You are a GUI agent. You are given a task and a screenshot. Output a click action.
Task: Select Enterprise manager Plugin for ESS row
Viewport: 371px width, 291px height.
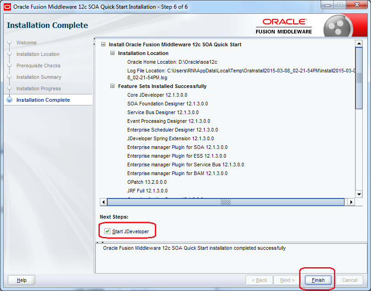tap(177, 156)
